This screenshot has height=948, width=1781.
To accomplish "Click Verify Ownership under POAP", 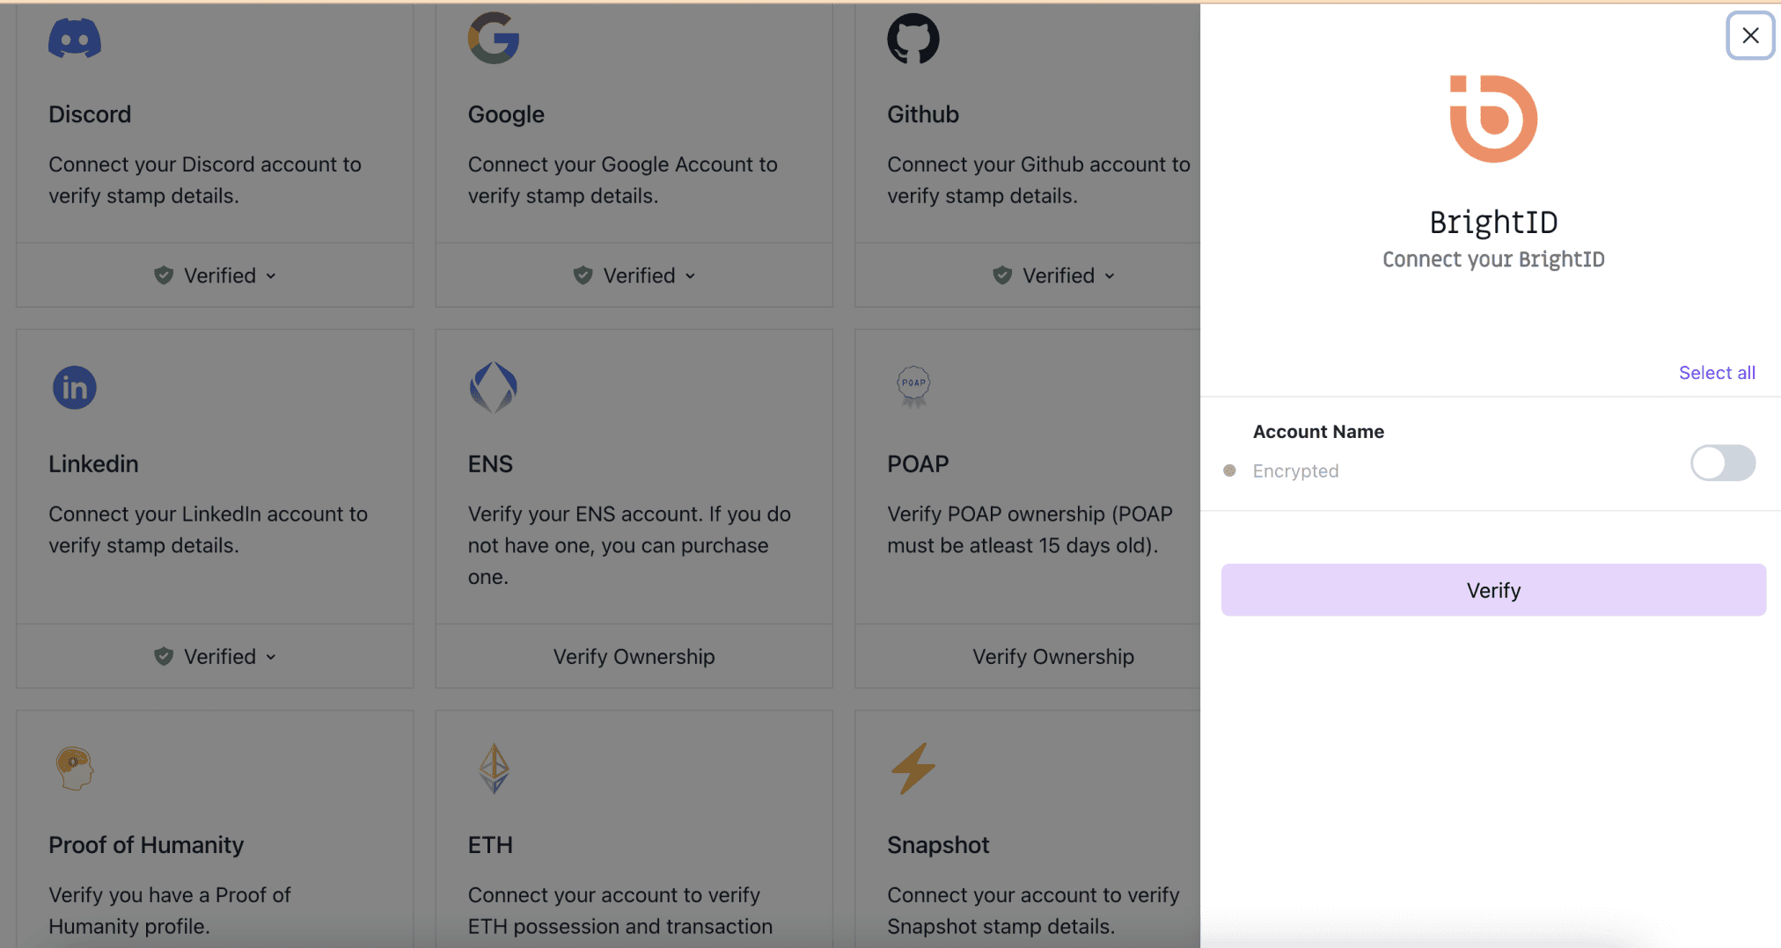I will click(1053, 656).
